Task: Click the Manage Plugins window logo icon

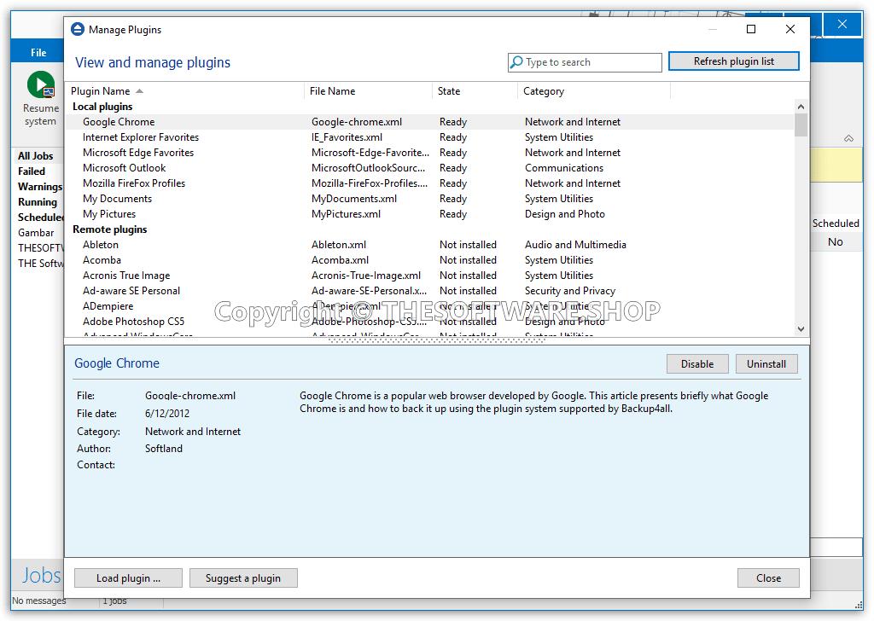Action: click(78, 30)
